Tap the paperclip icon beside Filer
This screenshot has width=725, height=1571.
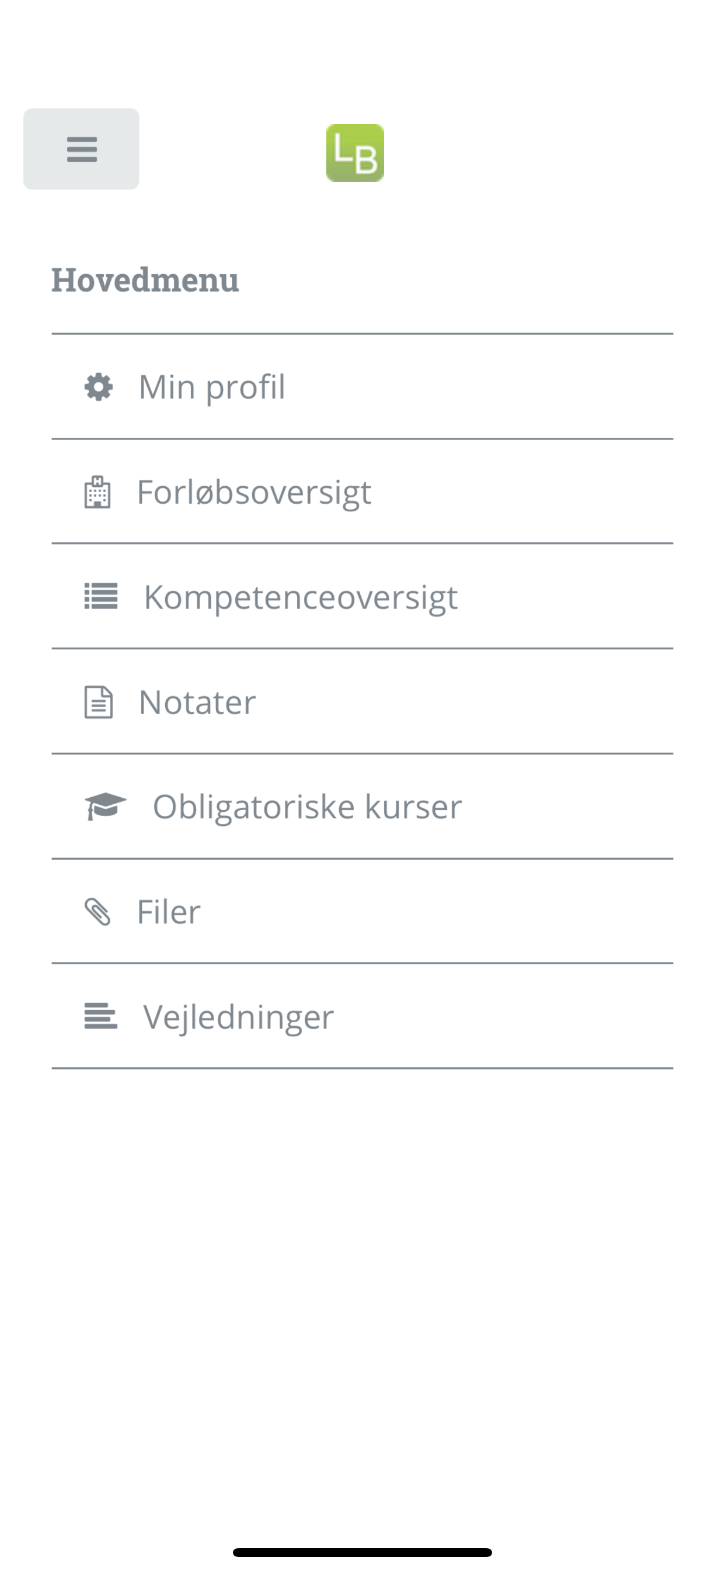click(97, 912)
